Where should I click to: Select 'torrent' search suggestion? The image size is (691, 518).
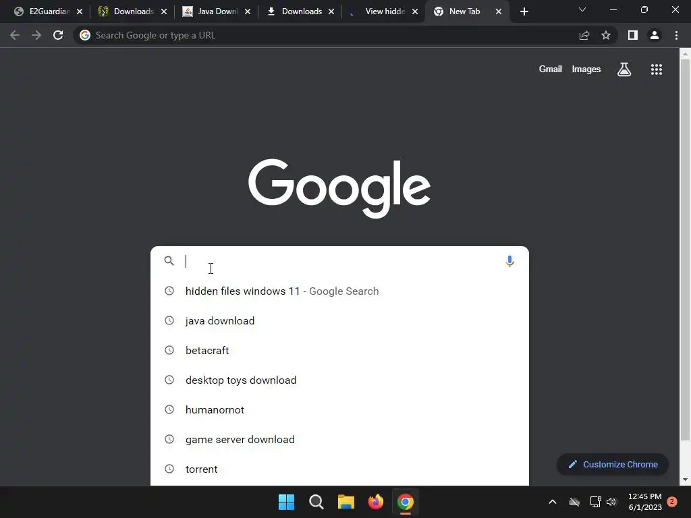(339, 469)
